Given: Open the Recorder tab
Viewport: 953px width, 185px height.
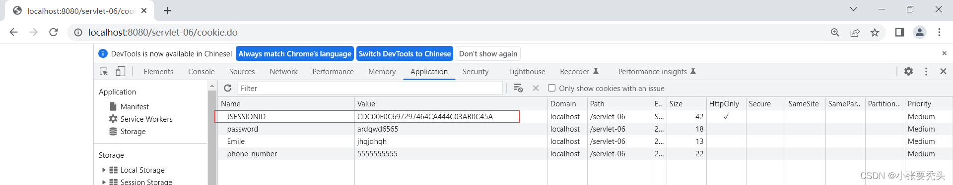Looking at the screenshot, I should click(579, 72).
